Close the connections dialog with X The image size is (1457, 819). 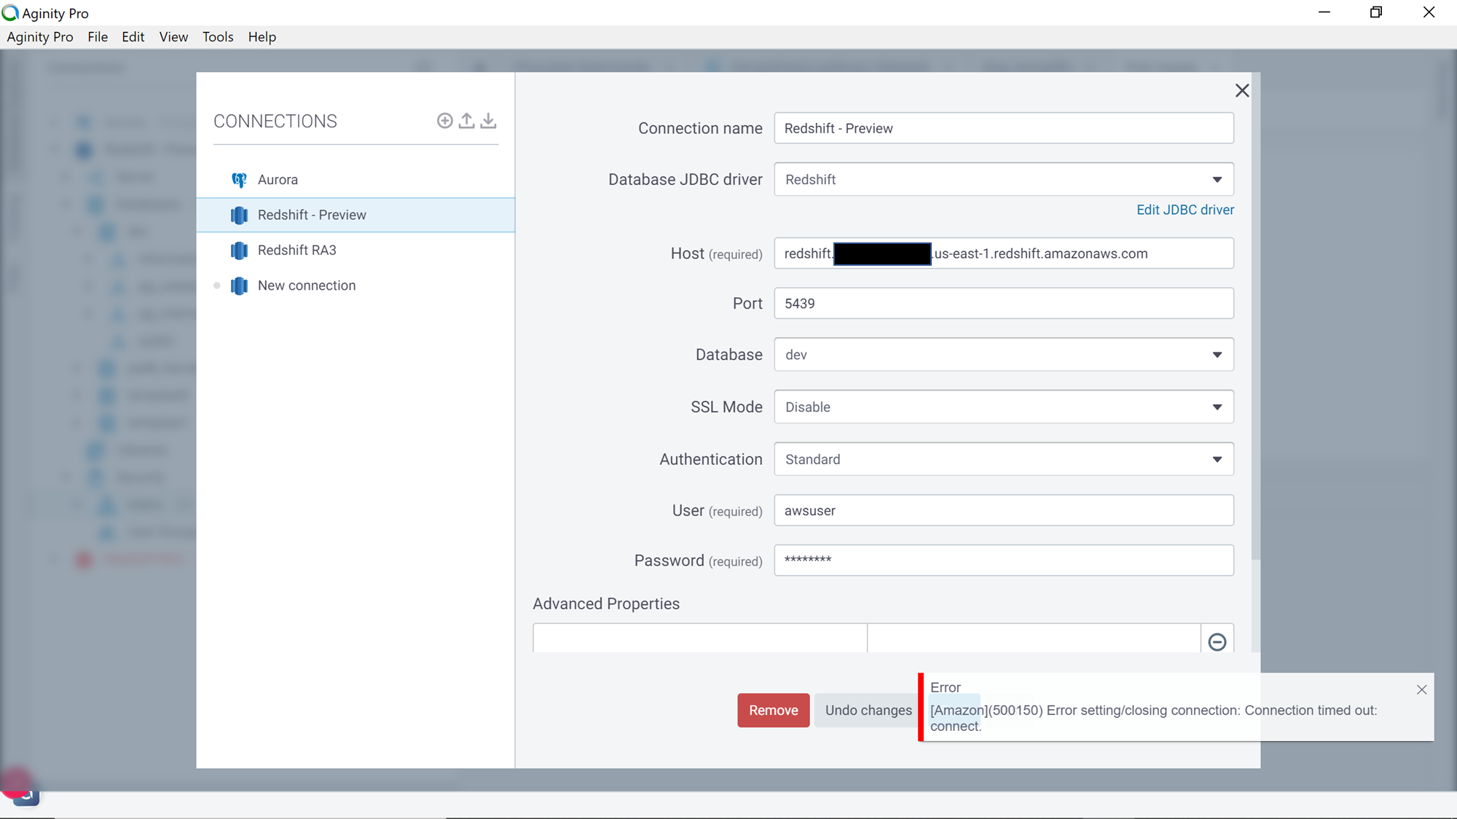1242,90
